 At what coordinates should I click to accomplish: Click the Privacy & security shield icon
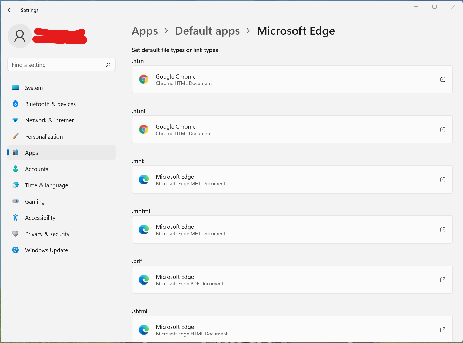[x=15, y=234]
